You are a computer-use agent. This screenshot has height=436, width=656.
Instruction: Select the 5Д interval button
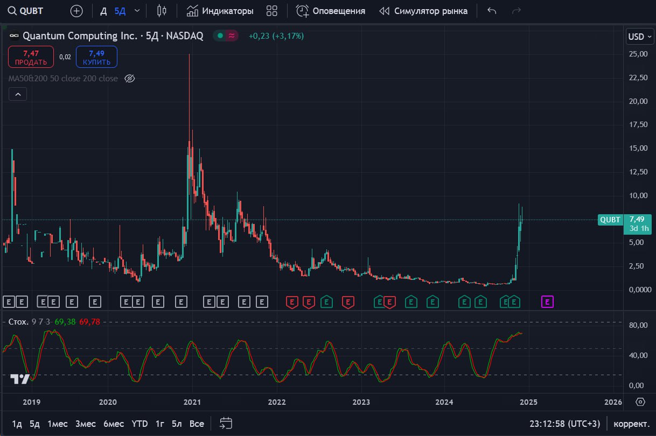[120, 11]
